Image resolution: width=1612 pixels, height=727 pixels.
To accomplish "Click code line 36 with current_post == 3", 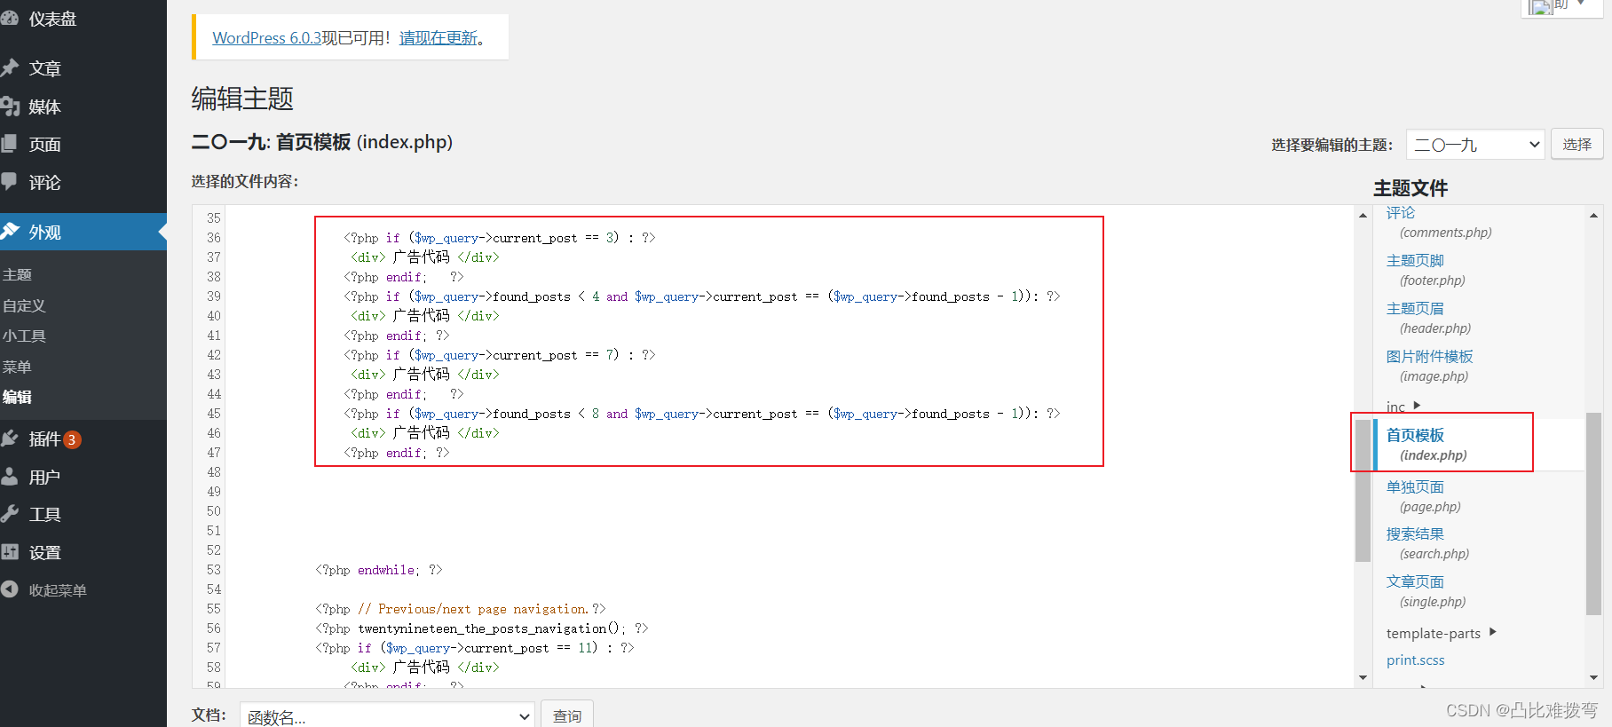I will coord(499,238).
